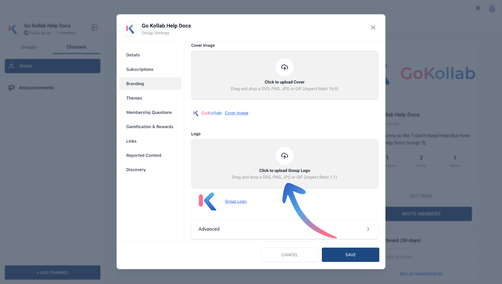Click the Invite Members button
The width and height of the screenshot is (502, 284).
point(429,214)
